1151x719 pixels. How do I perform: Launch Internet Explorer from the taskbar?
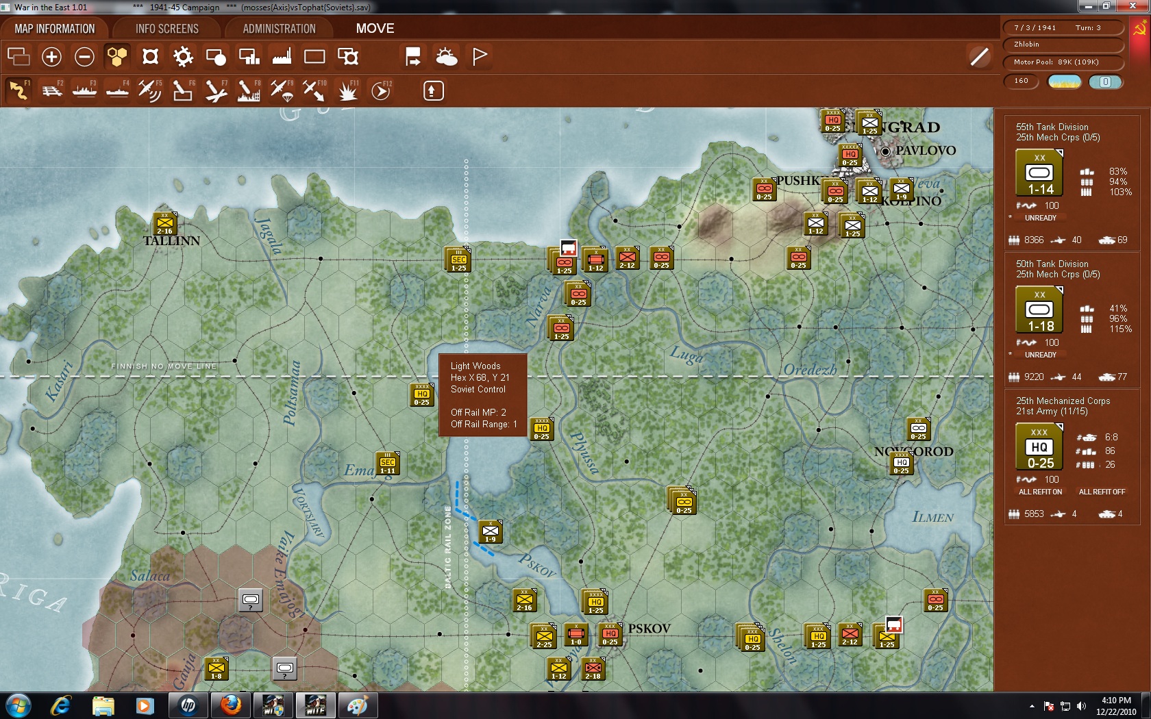click(x=61, y=705)
